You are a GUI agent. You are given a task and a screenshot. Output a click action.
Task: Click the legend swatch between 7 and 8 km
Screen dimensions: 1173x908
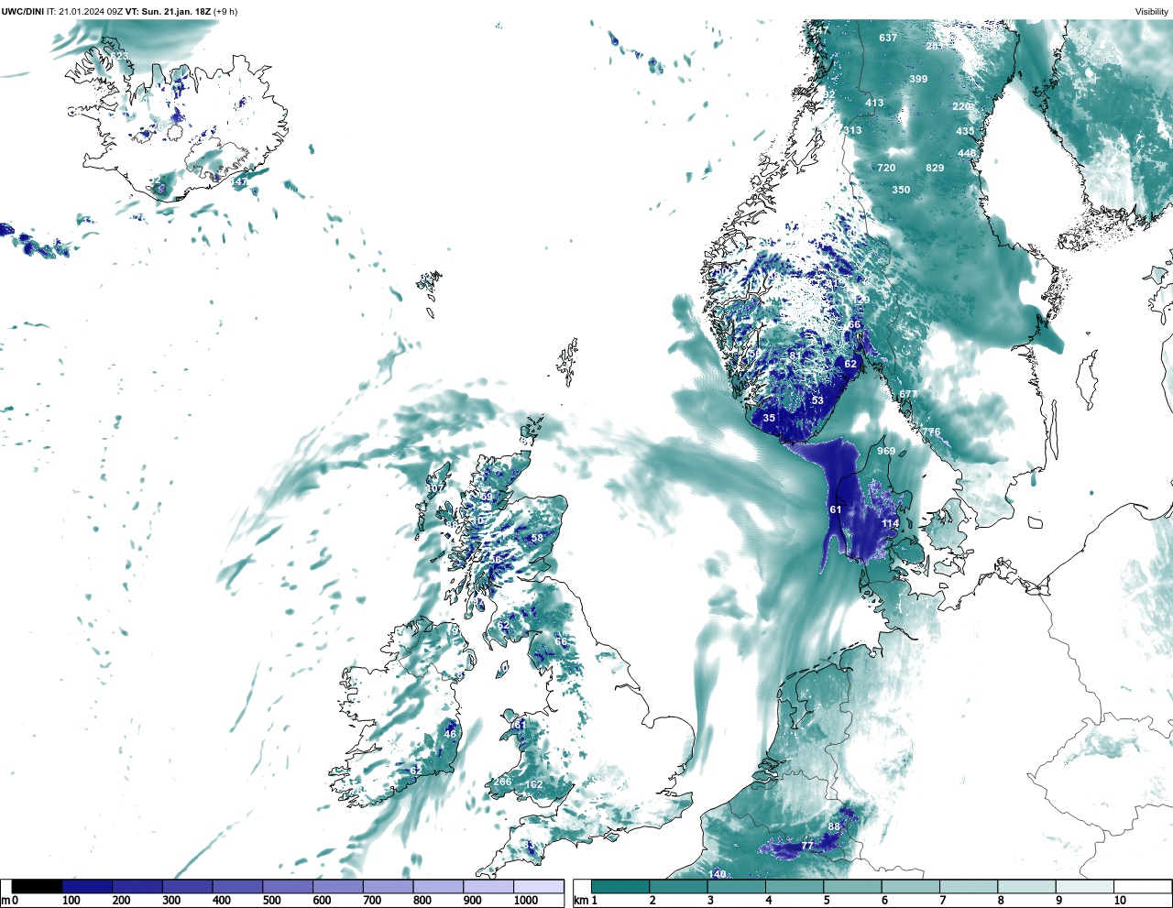(969, 886)
